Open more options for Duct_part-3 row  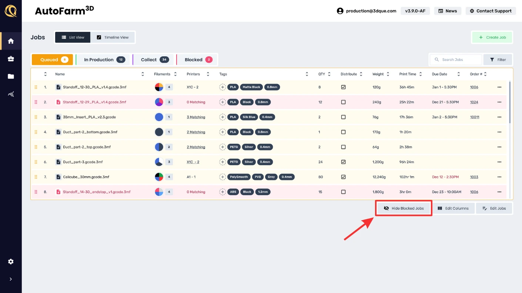(499, 162)
